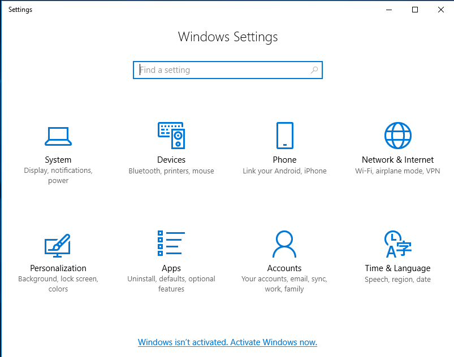Viewport: 454px width, 357px height.
Task: Minimize the Settings window
Action: click(x=389, y=10)
